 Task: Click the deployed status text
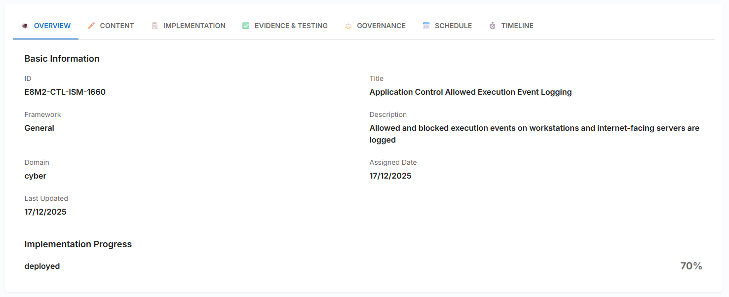click(42, 266)
